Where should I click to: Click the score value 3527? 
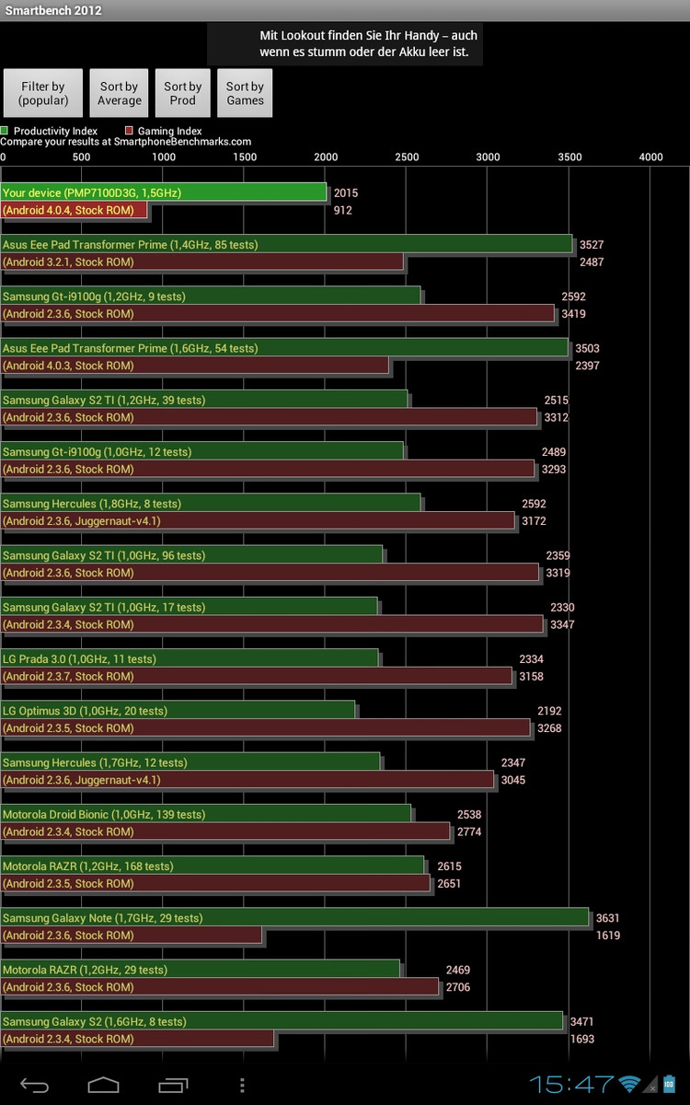(592, 245)
